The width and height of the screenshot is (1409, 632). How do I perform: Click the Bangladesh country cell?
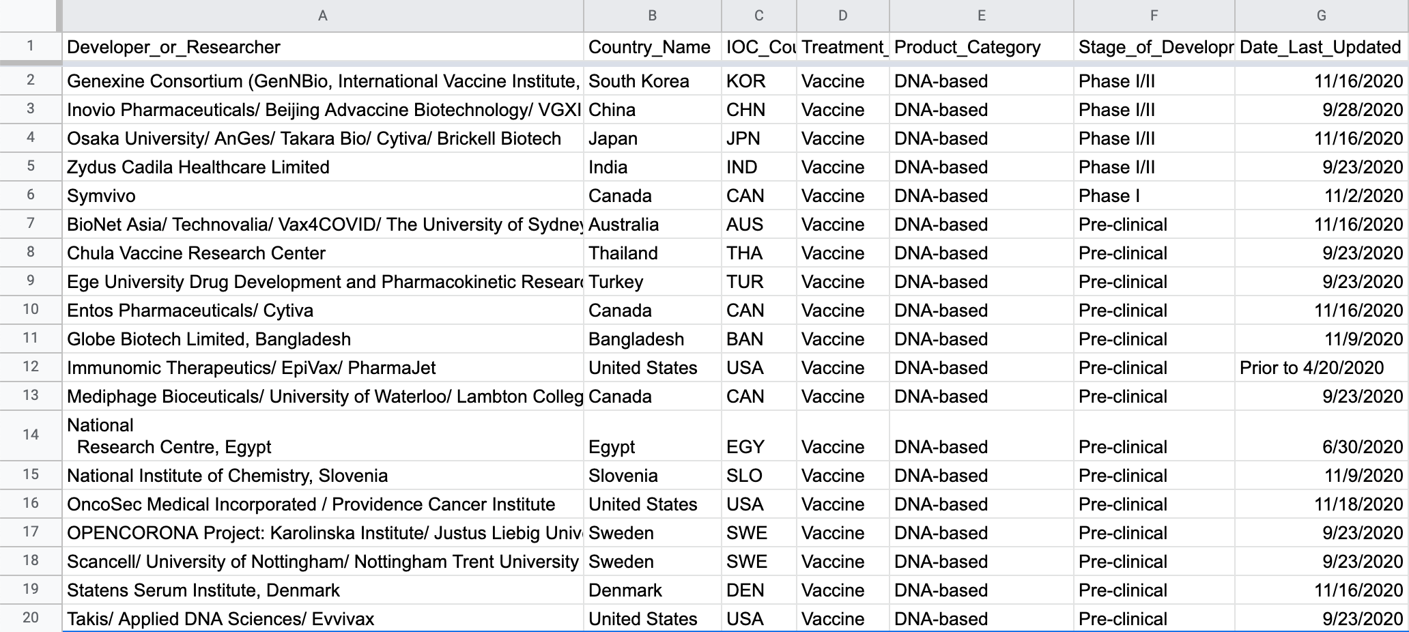coord(636,339)
